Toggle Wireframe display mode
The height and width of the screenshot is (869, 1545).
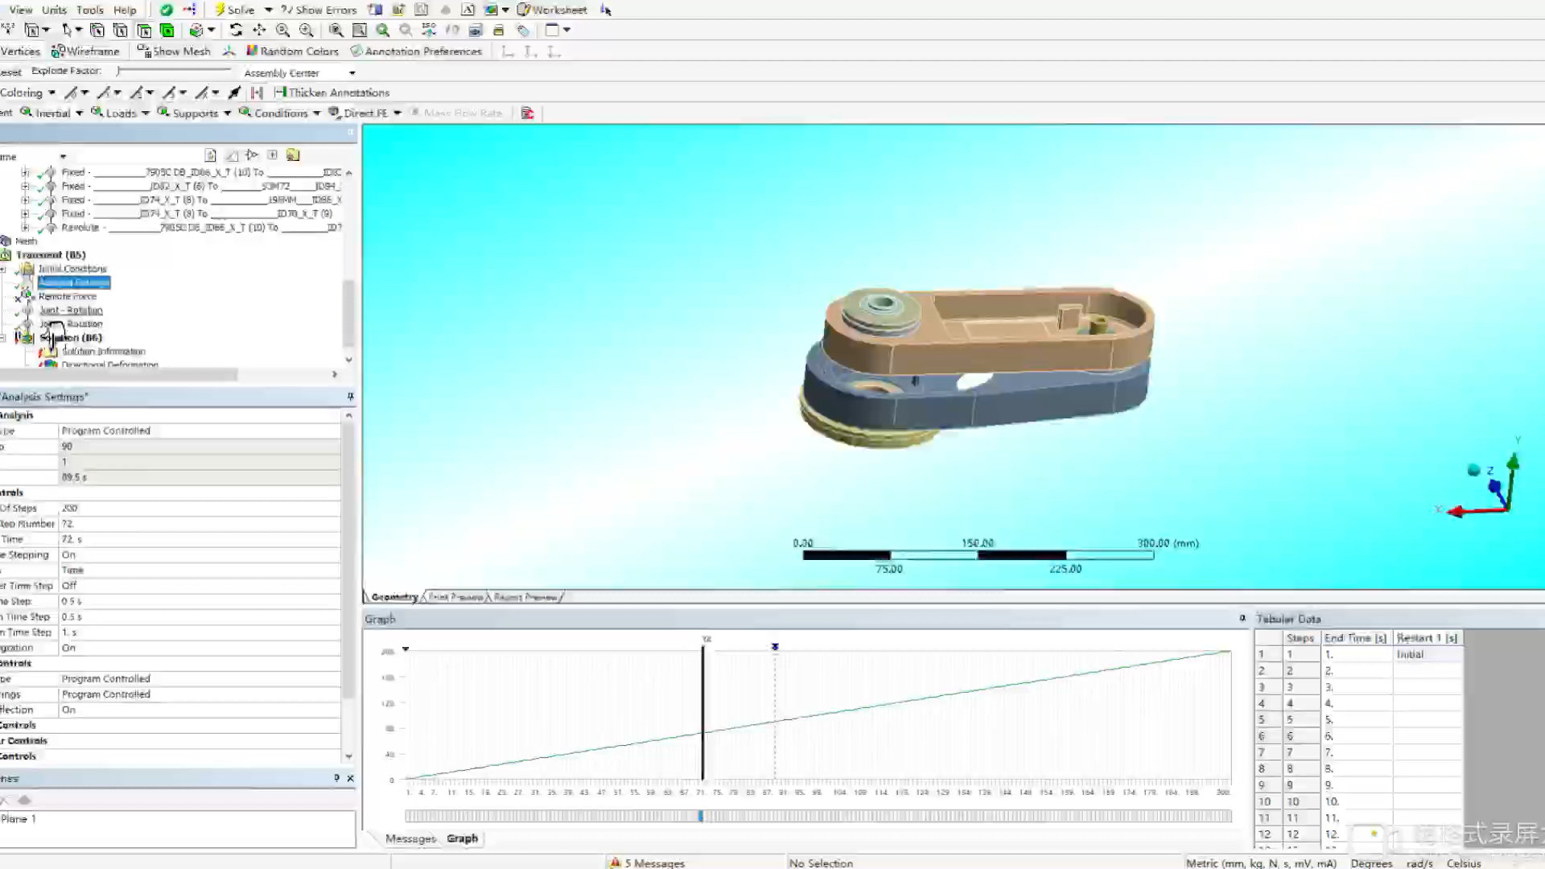pos(85,51)
